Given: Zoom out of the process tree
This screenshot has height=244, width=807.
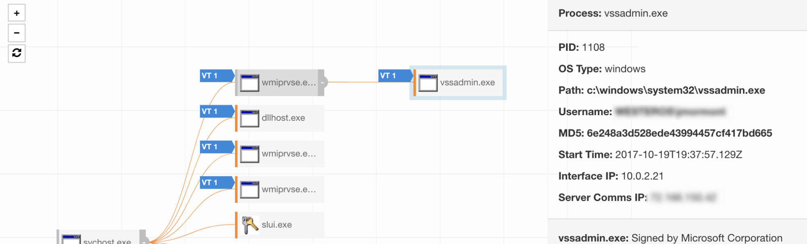Looking at the screenshot, I should pyautogui.click(x=17, y=33).
